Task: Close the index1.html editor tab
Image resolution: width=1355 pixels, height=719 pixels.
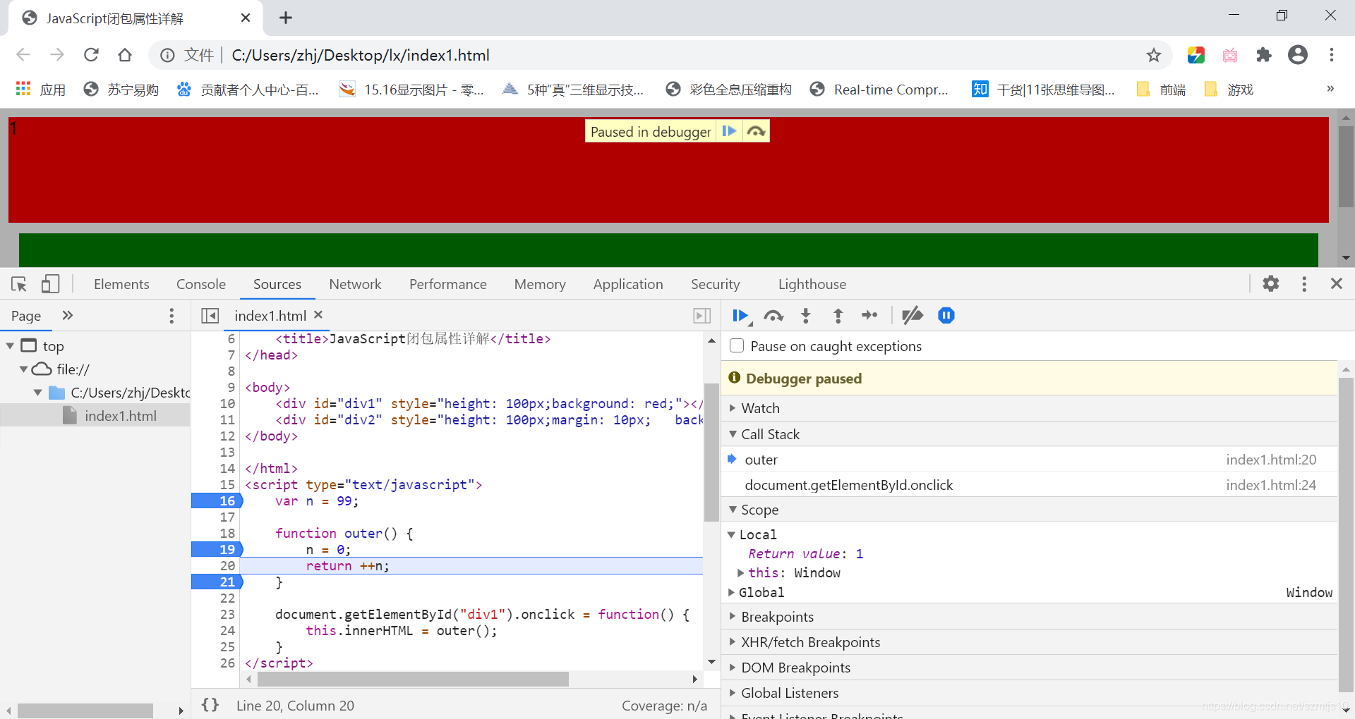Action: (x=318, y=315)
